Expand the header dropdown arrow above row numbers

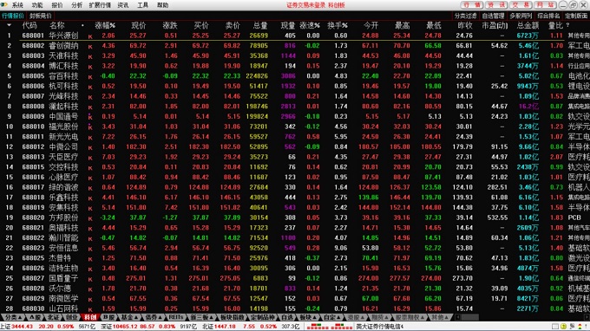coord(9,25)
